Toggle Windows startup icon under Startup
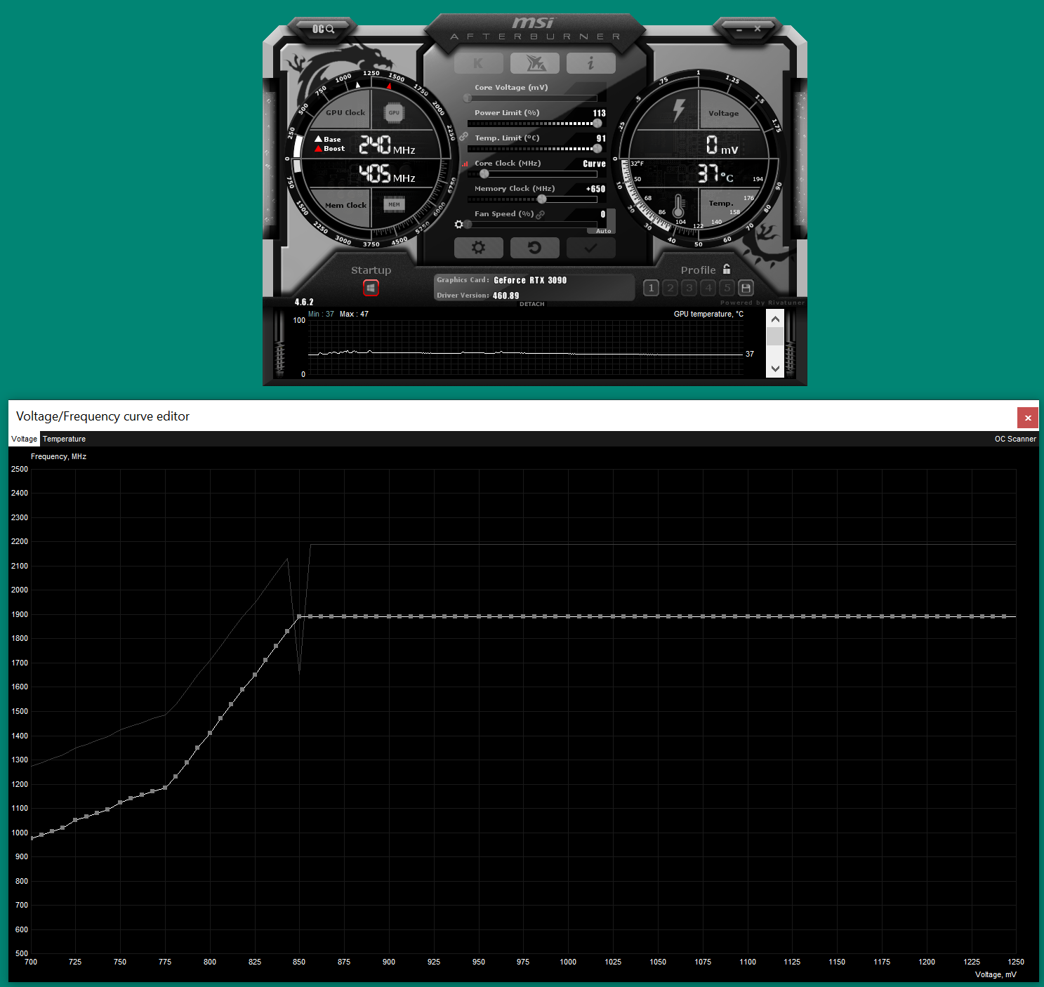The image size is (1044, 987). pos(371,288)
